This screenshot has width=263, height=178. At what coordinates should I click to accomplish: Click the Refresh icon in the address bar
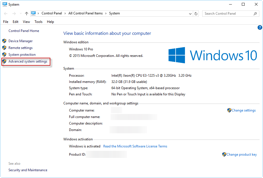(x=196, y=13)
